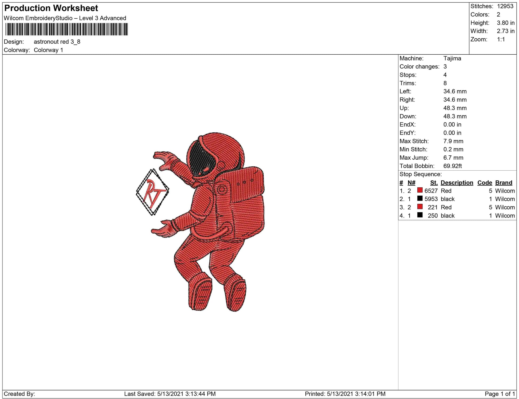519x399 pixels.
Task: Click the Code column header
Action: 485,183
